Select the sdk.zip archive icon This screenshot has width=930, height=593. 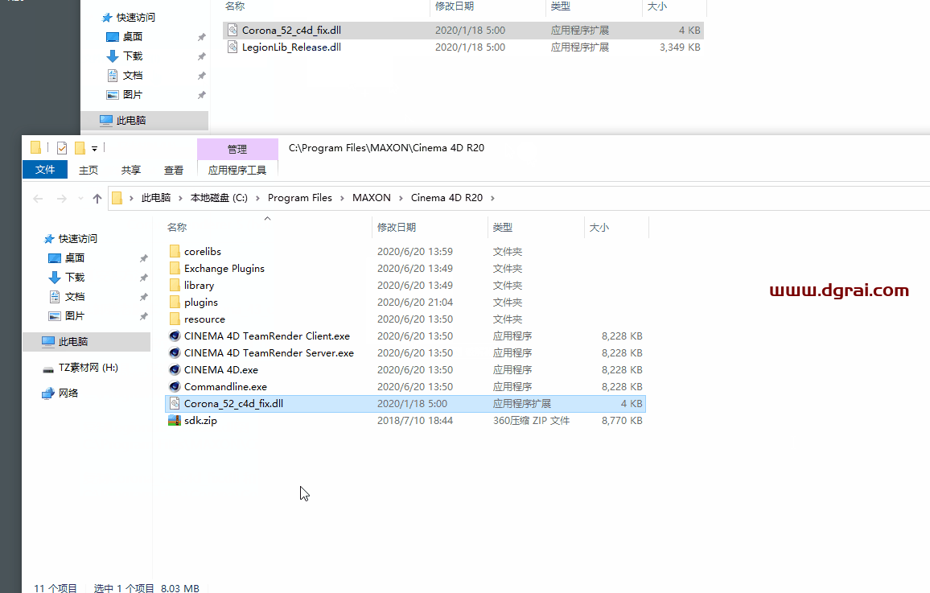tap(175, 421)
